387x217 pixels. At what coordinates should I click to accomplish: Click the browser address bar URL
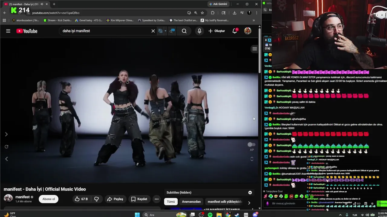click(56, 13)
